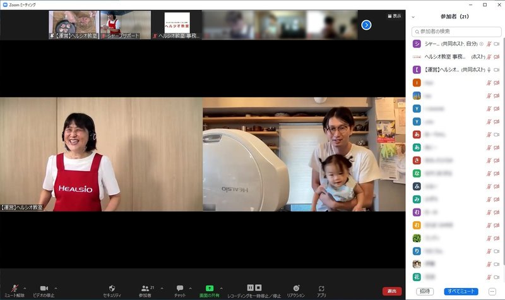The width and height of the screenshot is (505, 300).
Task: Open the チャット speech bubble icon
Action: 180,288
